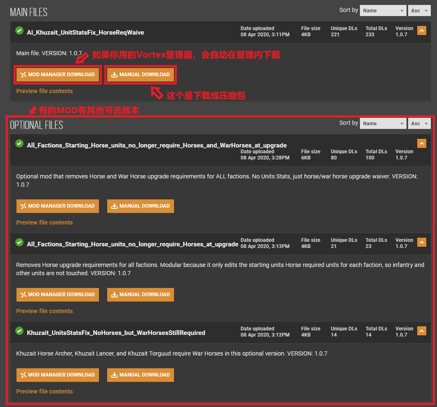
Task: Collapse the AI_Khuzait_UnitStatsFix_HorseReqWaive file entry
Action: 421,30
